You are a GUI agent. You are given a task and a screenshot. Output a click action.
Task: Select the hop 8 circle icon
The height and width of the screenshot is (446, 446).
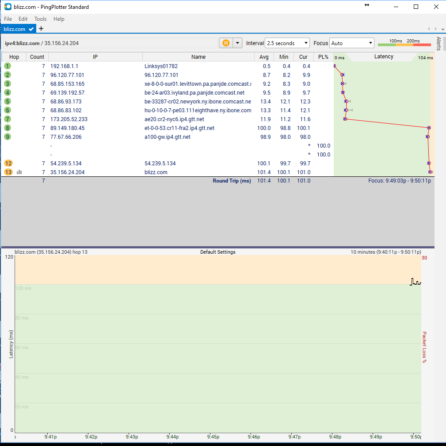click(8, 128)
